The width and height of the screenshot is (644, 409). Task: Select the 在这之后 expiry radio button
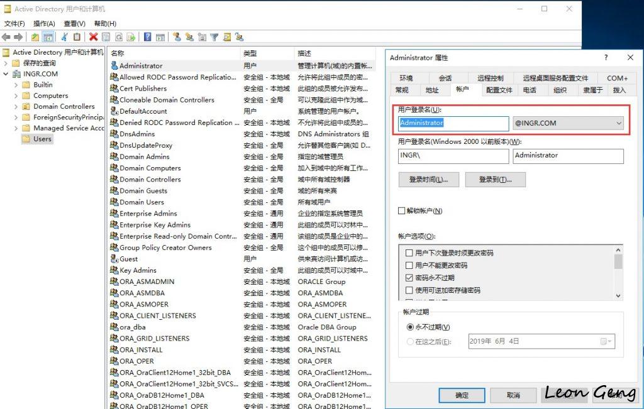(410, 341)
